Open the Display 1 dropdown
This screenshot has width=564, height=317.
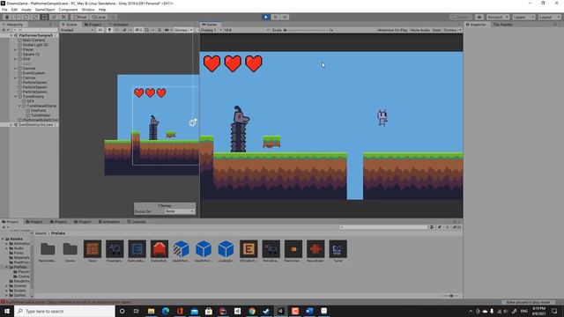(211, 30)
